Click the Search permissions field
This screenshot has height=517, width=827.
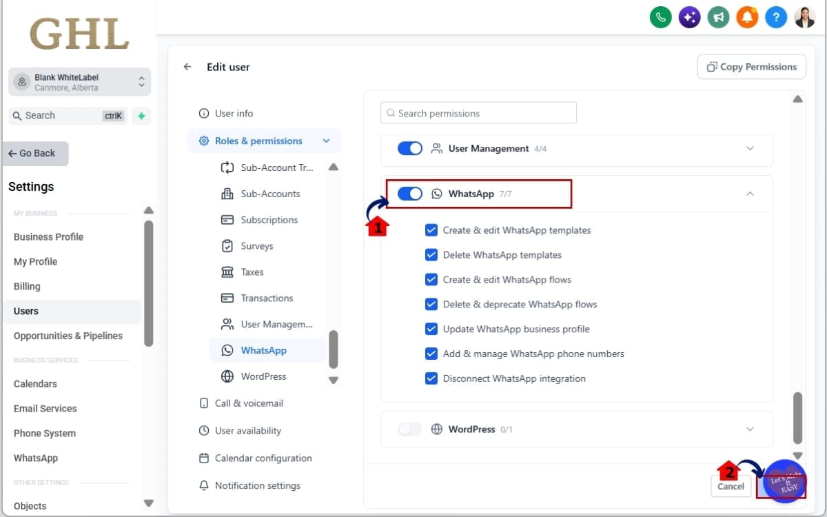(x=478, y=113)
